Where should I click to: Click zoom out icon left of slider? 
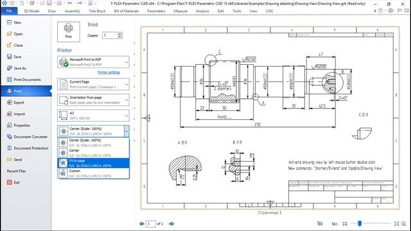pos(345,224)
